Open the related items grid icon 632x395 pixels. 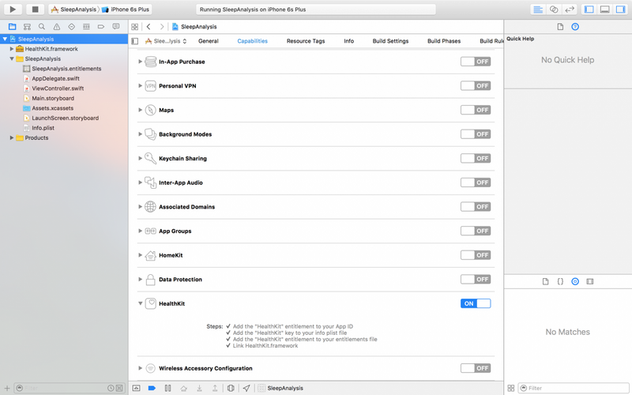134,27
